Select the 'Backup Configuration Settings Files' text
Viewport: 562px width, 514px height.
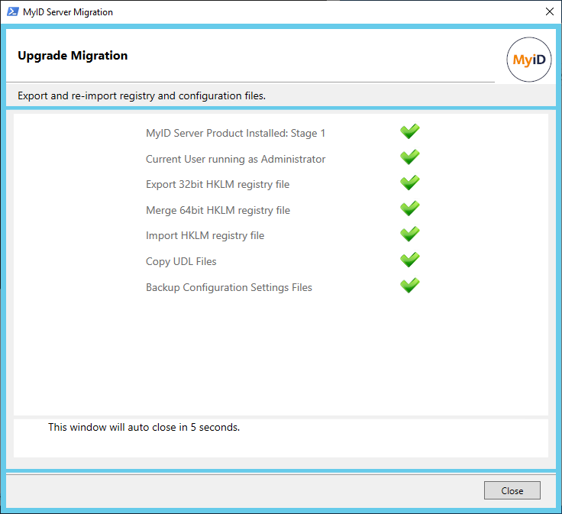click(229, 287)
